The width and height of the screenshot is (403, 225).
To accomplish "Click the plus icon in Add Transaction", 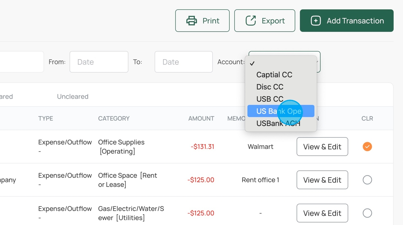I will 316,21.
